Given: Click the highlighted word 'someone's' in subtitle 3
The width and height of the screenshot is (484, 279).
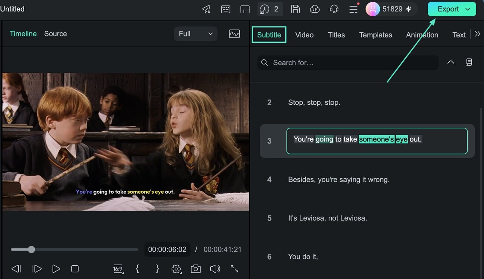Looking at the screenshot, I should pos(376,140).
